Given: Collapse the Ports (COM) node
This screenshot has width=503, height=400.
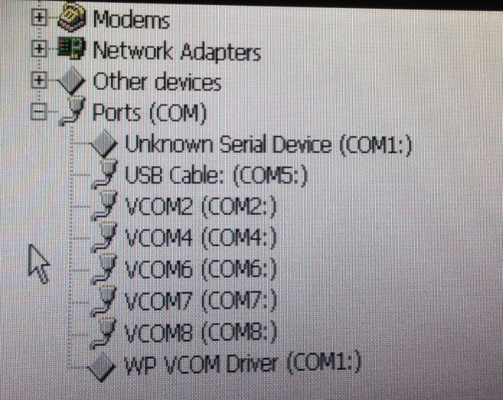Looking at the screenshot, I should (x=39, y=112).
